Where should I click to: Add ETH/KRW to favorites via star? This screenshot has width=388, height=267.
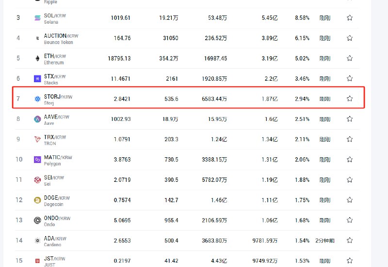click(x=350, y=58)
